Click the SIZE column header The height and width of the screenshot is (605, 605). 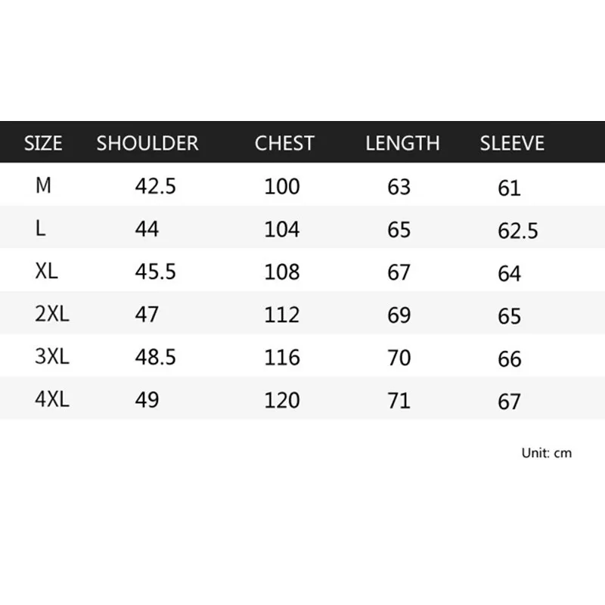(43, 143)
